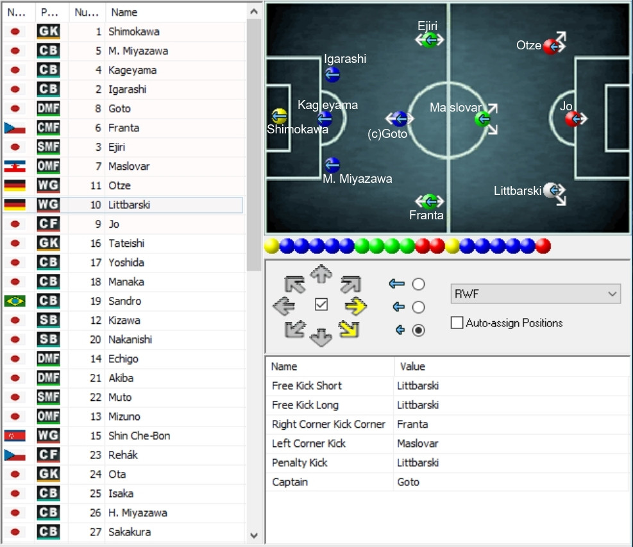Click the last red ball in strip
This screenshot has height=547, width=633.
tap(543, 246)
